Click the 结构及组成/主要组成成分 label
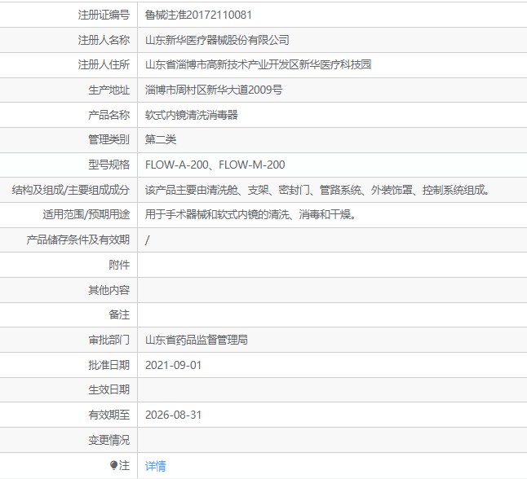 coord(71,190)
